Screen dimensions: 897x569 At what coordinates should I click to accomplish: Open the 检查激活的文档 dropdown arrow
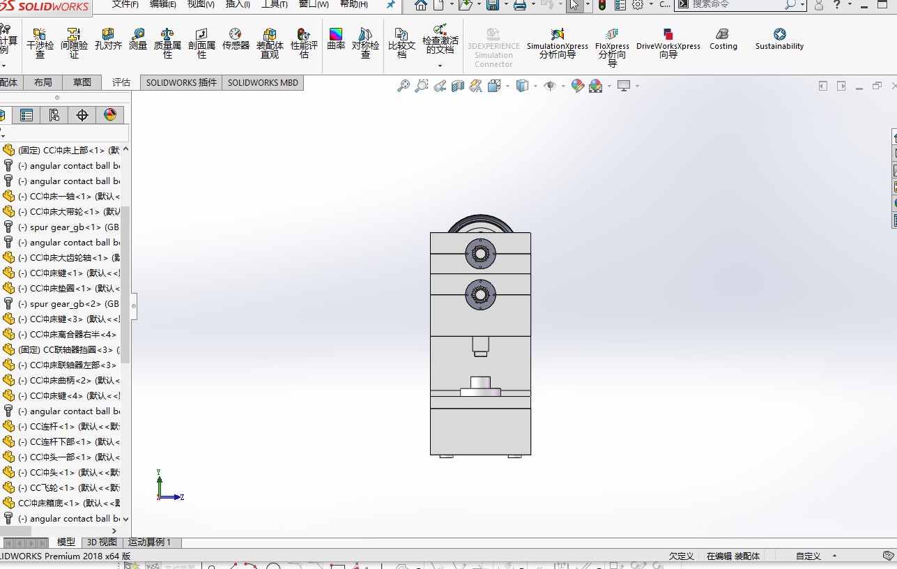[440, 66]
